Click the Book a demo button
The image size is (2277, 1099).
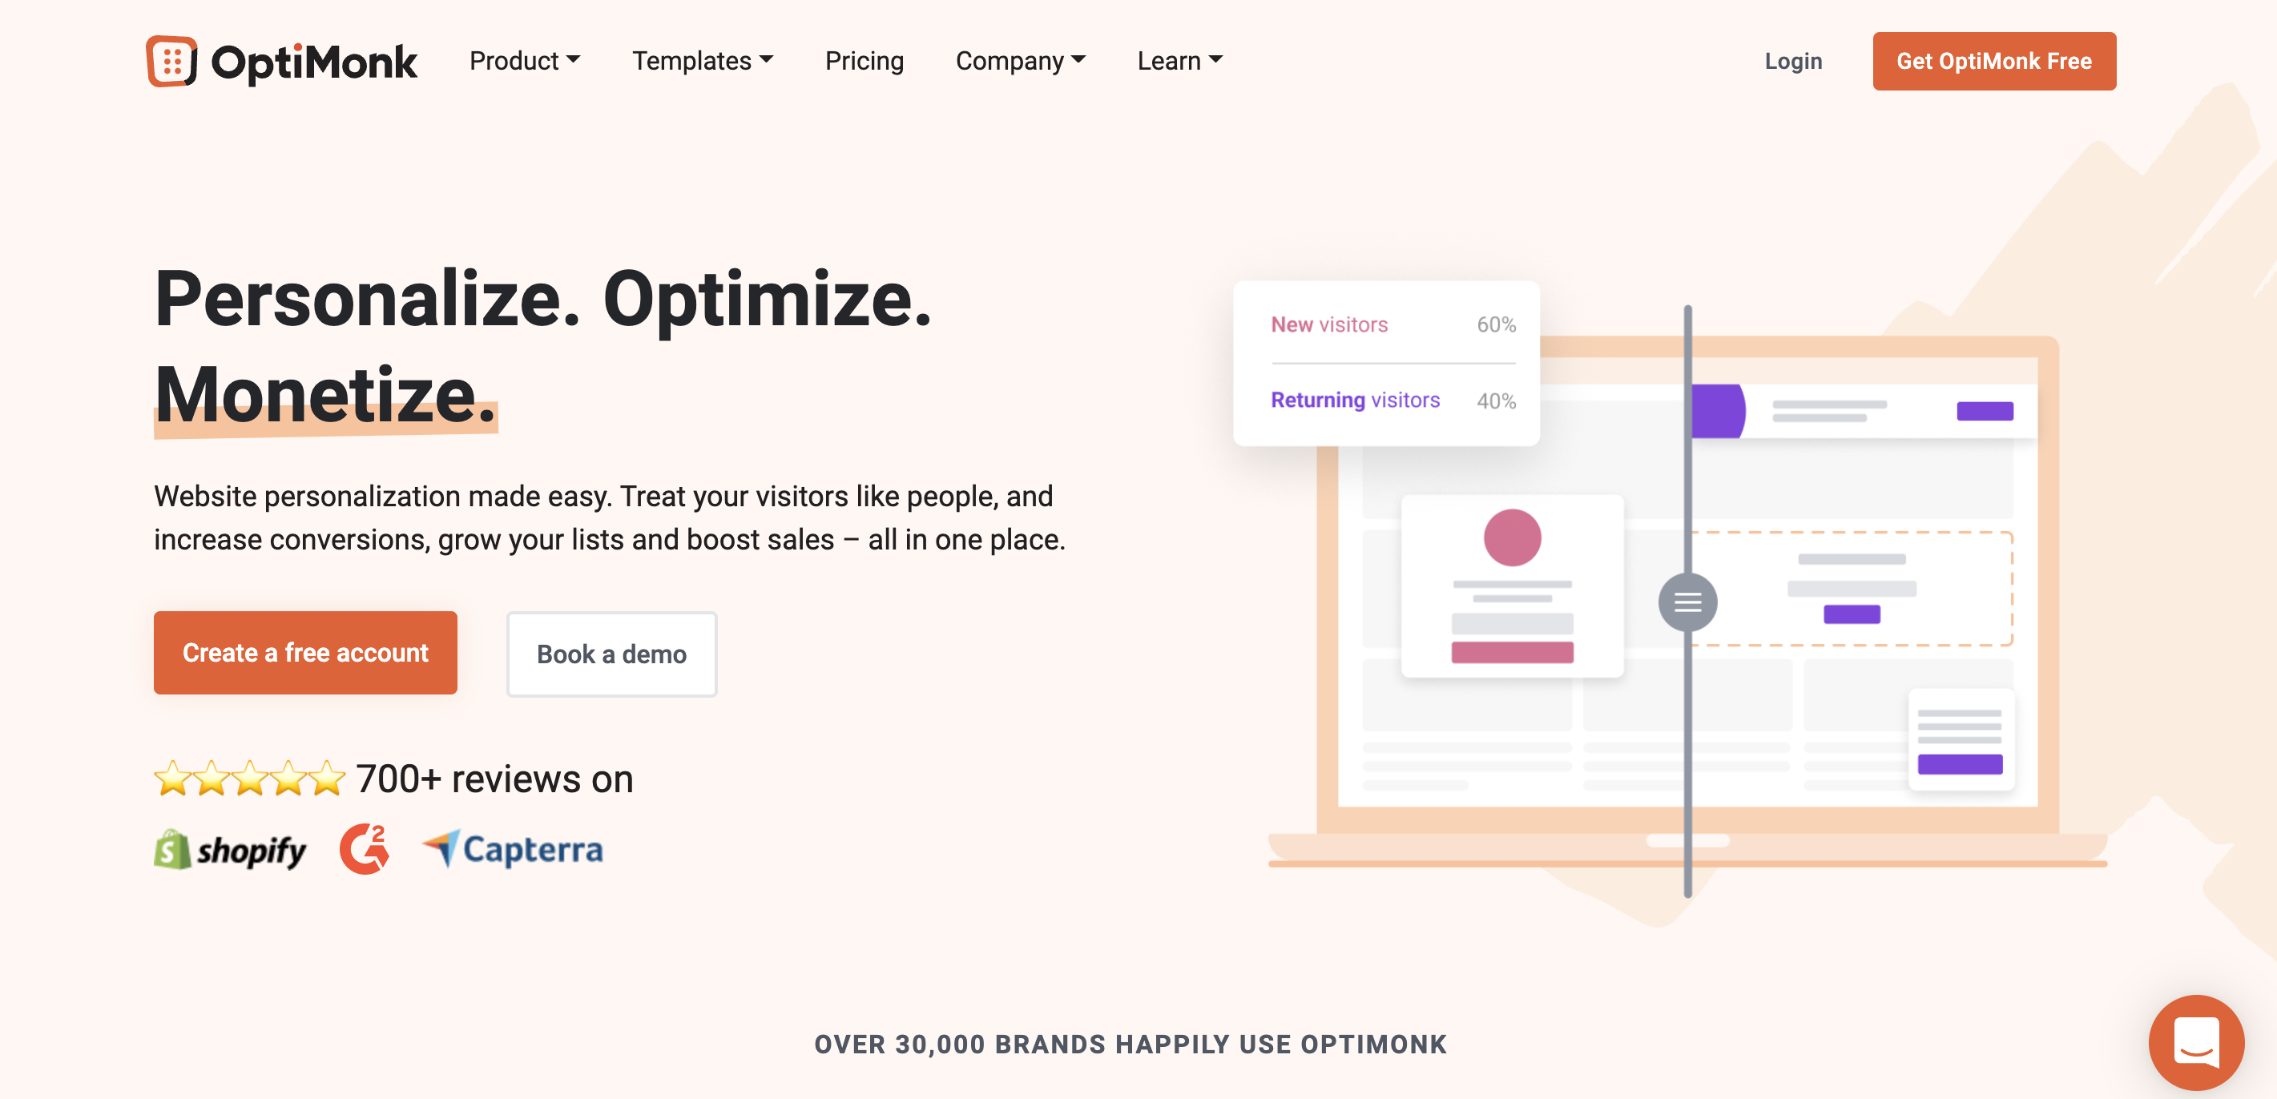pyautogui.click(x=611, y=652)
